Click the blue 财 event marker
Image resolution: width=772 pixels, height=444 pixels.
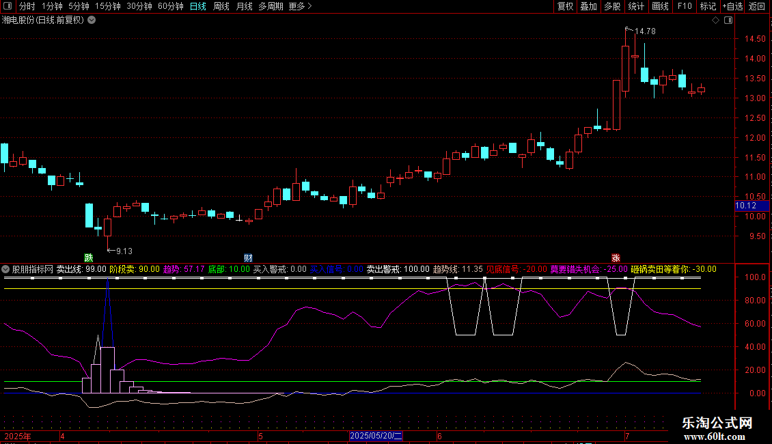point(248,258)
